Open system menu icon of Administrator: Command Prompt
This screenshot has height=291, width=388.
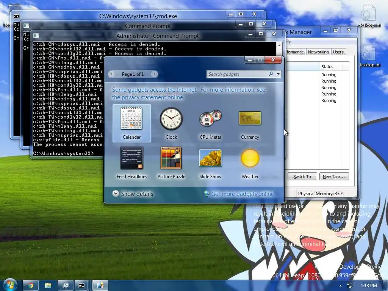click(x=36, y=36)
